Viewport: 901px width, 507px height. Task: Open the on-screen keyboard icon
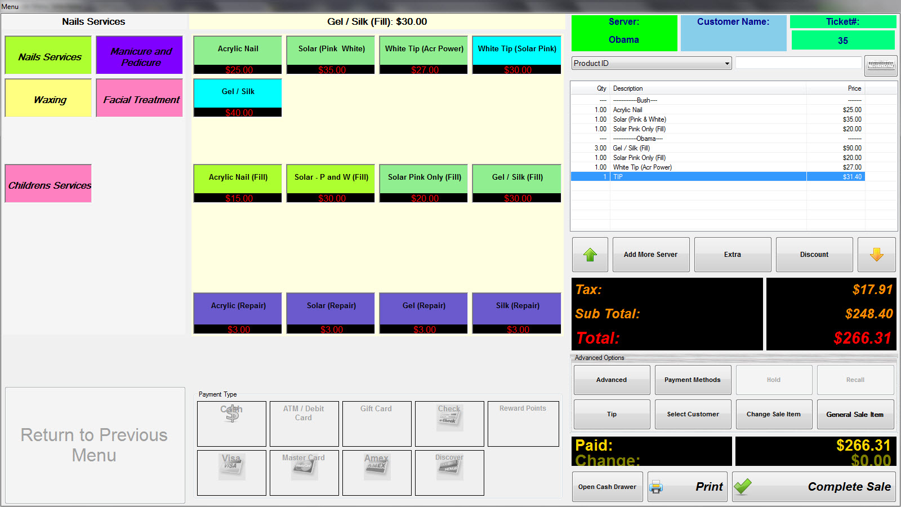[x=880, y=65]
